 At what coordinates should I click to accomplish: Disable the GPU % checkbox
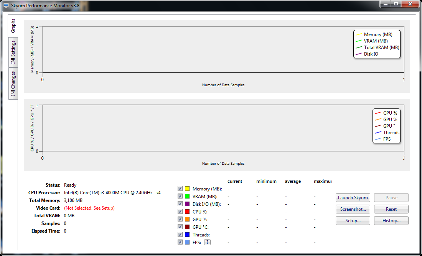coord(180,220)
